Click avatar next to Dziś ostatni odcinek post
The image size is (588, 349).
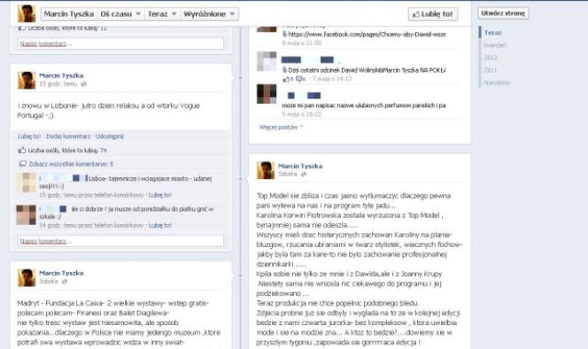pos(267,61)
